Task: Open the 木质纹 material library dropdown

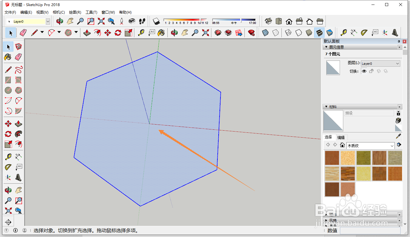Action: tap(370, 146)
